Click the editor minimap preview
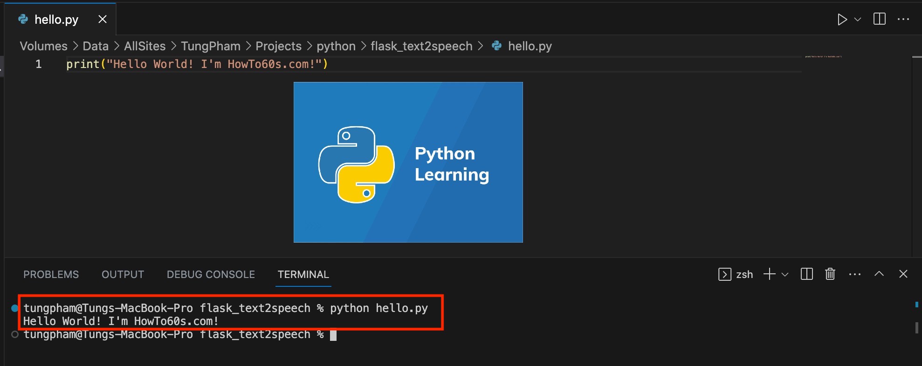This screenshot has width=922, height=366. pos(824,56)
